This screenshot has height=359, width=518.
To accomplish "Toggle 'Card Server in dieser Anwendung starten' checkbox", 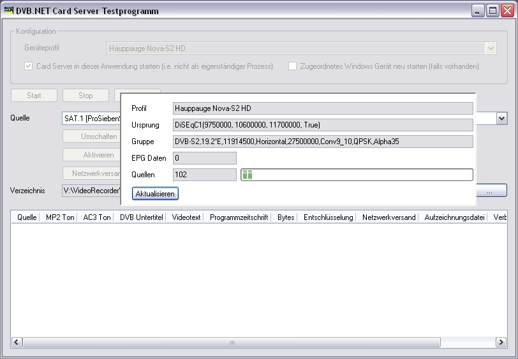I will pos(29,66).
